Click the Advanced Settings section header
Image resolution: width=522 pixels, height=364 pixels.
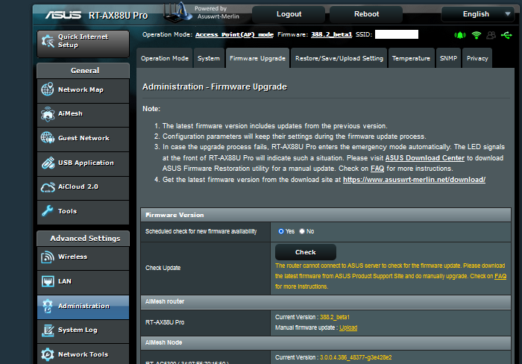84,239
